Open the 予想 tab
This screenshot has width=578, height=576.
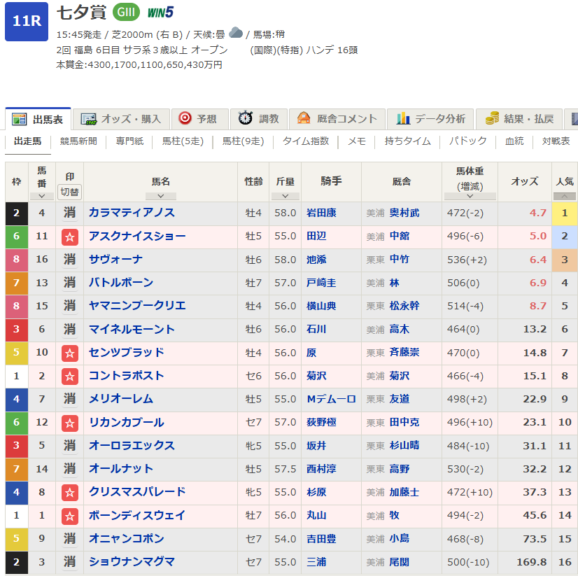click(x=200, y=119)
